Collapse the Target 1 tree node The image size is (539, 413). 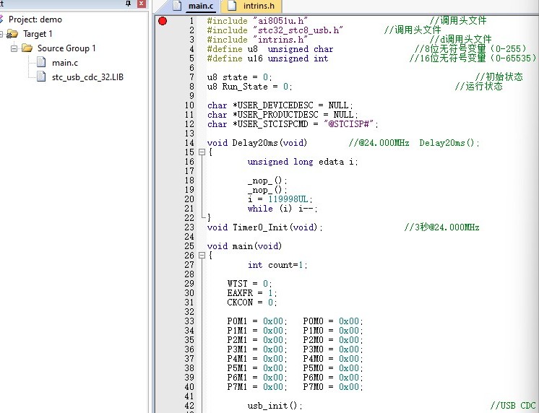1,34
